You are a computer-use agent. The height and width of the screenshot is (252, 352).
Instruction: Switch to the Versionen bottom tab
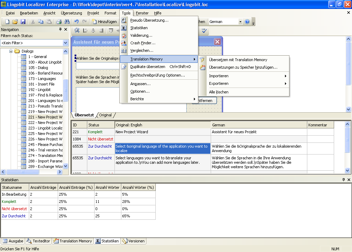(134, 241)
